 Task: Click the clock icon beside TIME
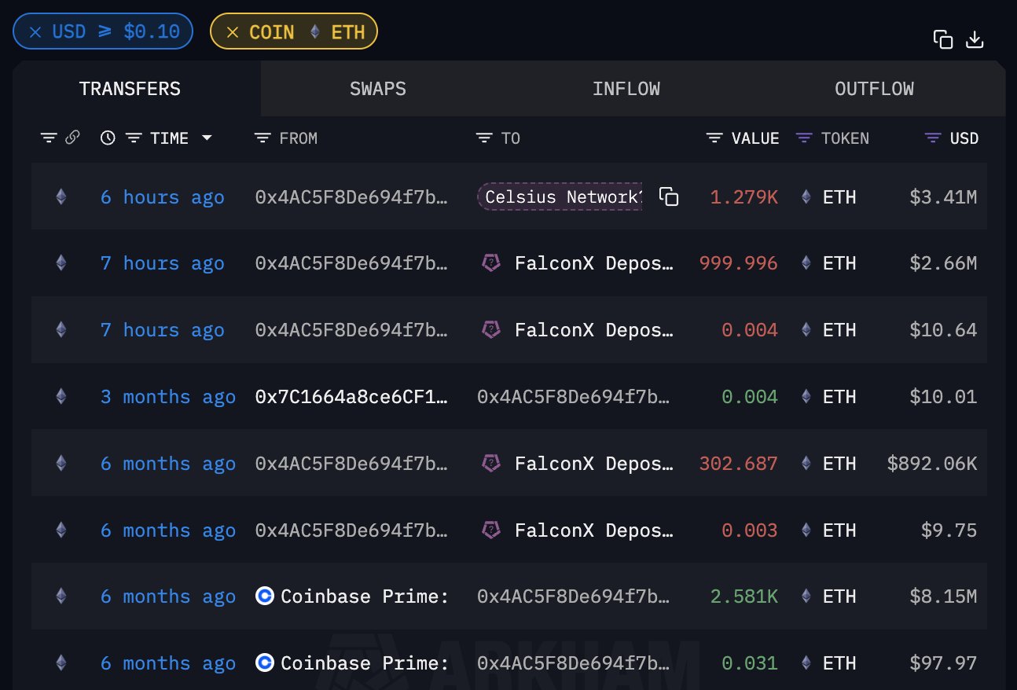pyautogui.click(x=108, y=138)
